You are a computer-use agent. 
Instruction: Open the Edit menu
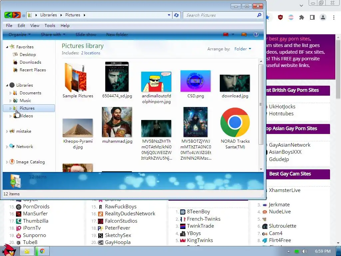[21, 26]
